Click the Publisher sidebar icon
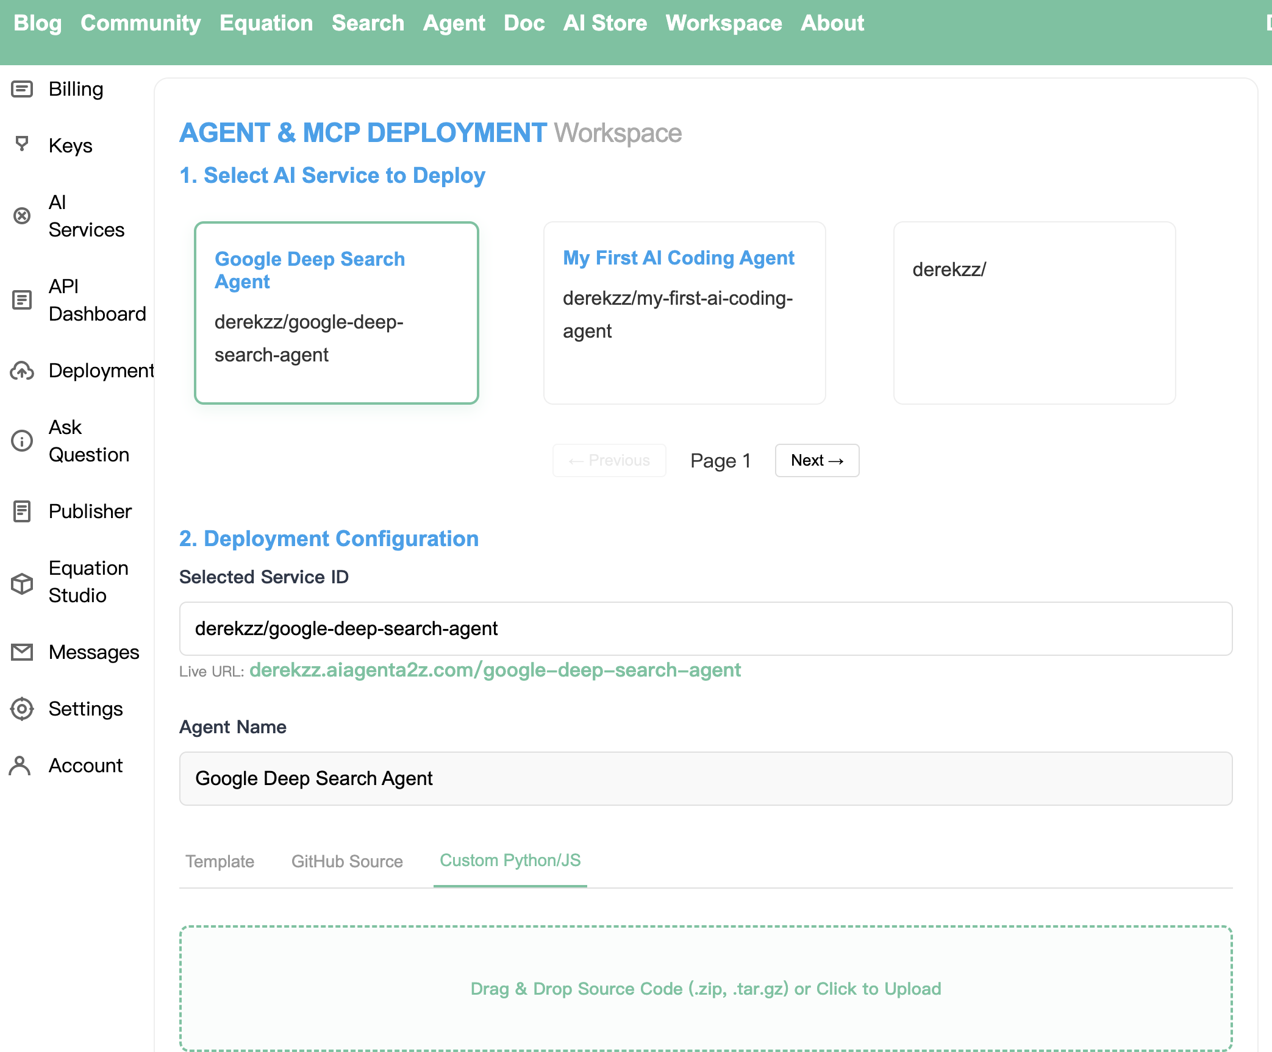 pos(22,511)
